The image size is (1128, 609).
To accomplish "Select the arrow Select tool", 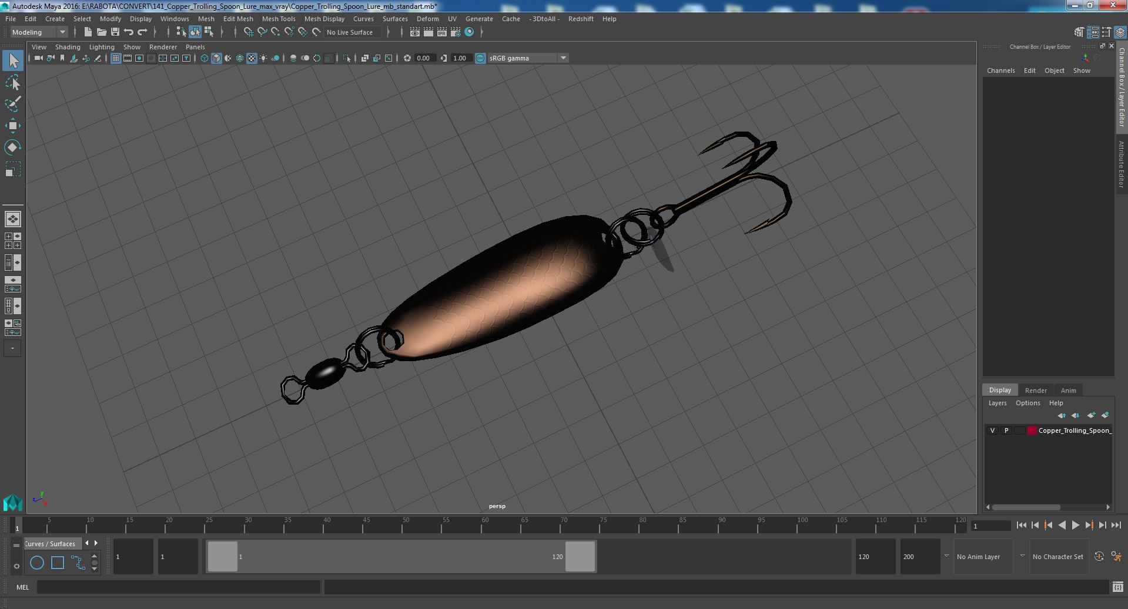I will pos(13,60).
